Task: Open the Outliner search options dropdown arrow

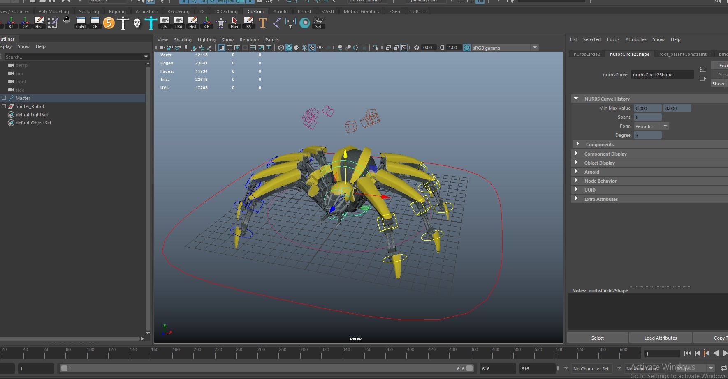Action: point(146,57)
